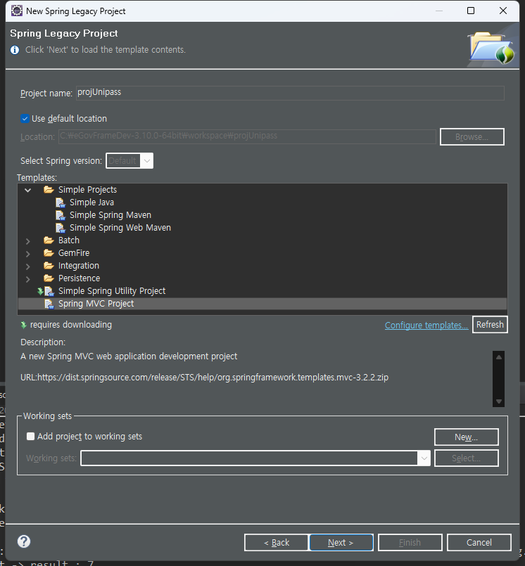Image resolution: width=525 pixels, height=566 pixels.
Task: Click the template URL text in description
Action: coord(205,378)
